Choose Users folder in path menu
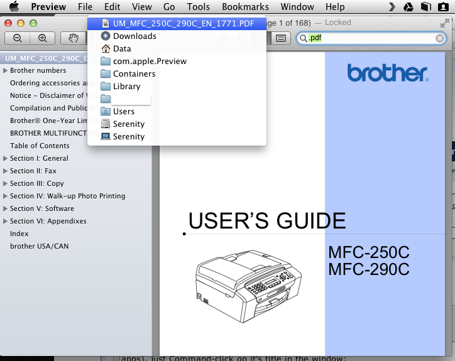Screen dimensions: 455x361 177,111
